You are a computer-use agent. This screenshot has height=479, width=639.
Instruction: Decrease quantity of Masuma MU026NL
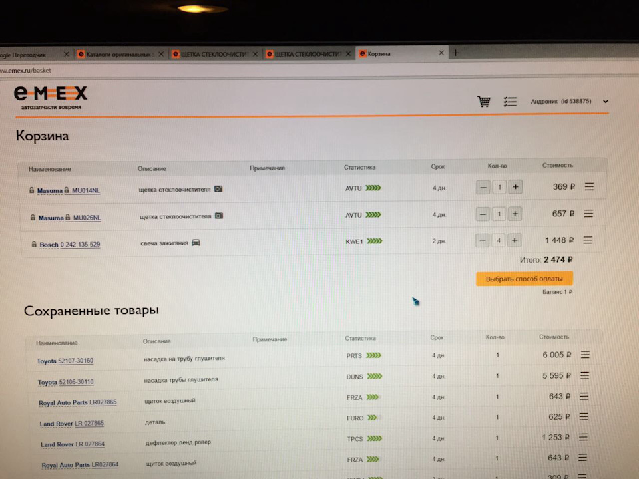click(483, 214)
